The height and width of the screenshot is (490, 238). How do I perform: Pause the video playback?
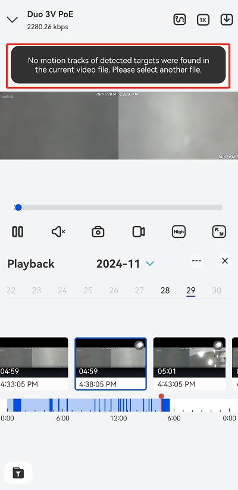[17, 232]
